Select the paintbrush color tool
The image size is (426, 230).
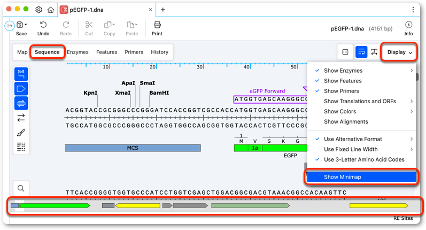click(x=21, y=133)
